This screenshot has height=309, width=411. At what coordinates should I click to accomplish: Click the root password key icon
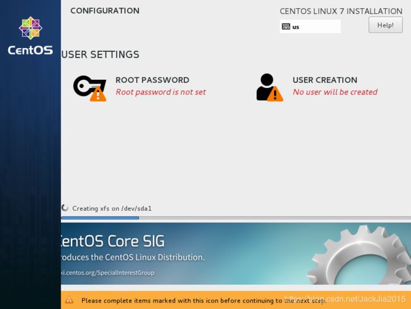[x=90, y=88]
